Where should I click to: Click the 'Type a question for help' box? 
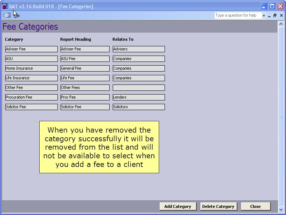point(238,15)
